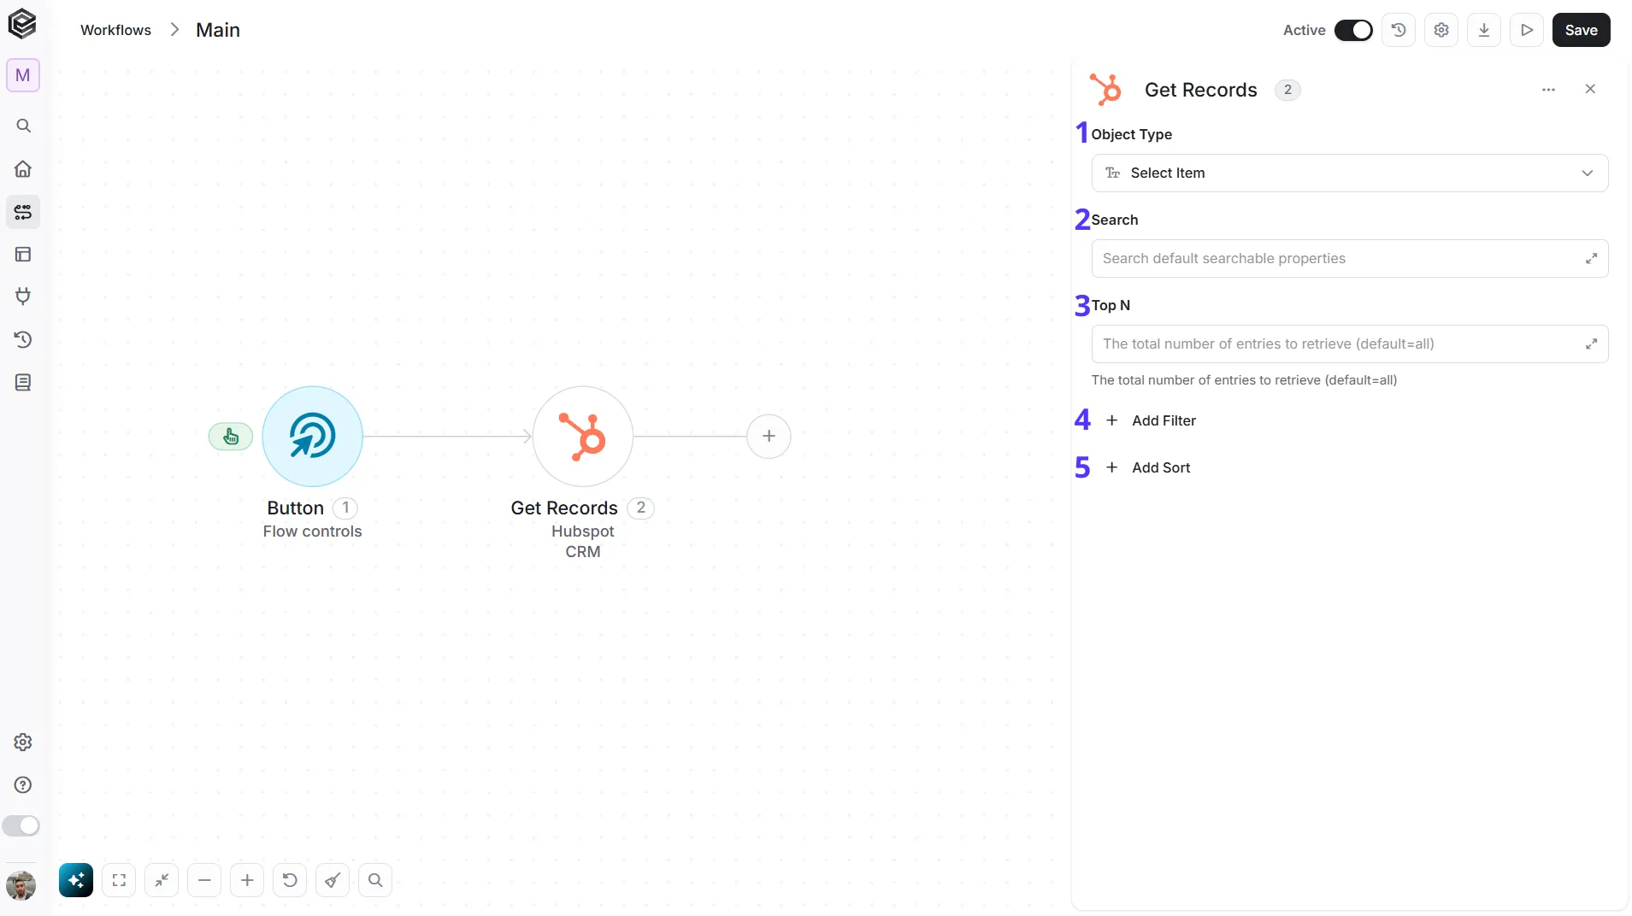Open the three-dots menu in Get Records panel
The height and width of the screenshot is (916, 1632).
(1548, 90)
